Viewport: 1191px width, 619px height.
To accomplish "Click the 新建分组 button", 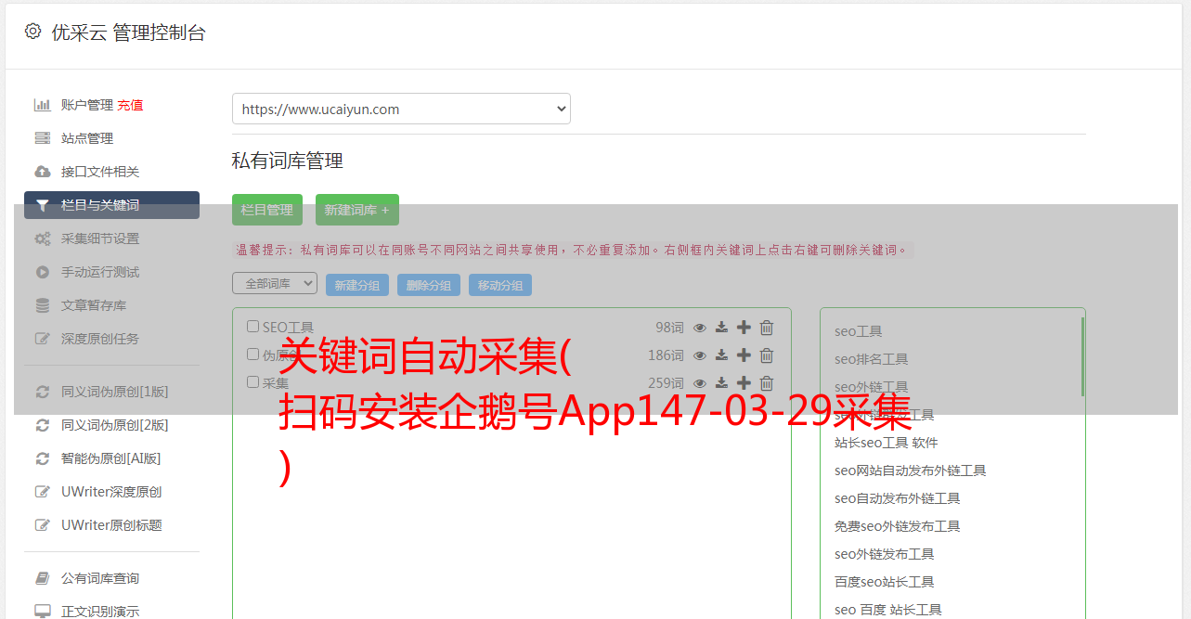I will pyautogui.click(x=357, y=285).
